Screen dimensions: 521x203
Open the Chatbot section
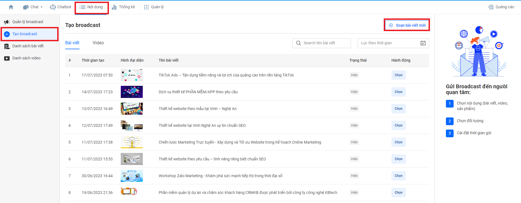61,7
